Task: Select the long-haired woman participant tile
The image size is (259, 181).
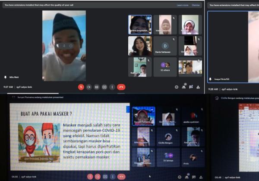Action: tap(140, 46)
